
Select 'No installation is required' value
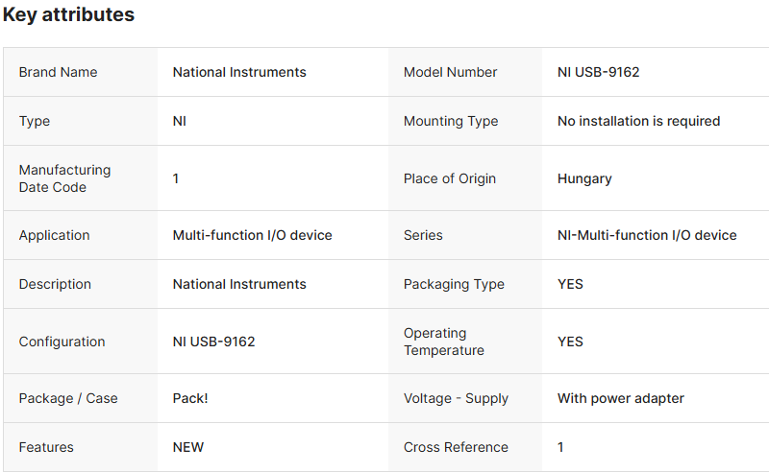click(638, 121)
